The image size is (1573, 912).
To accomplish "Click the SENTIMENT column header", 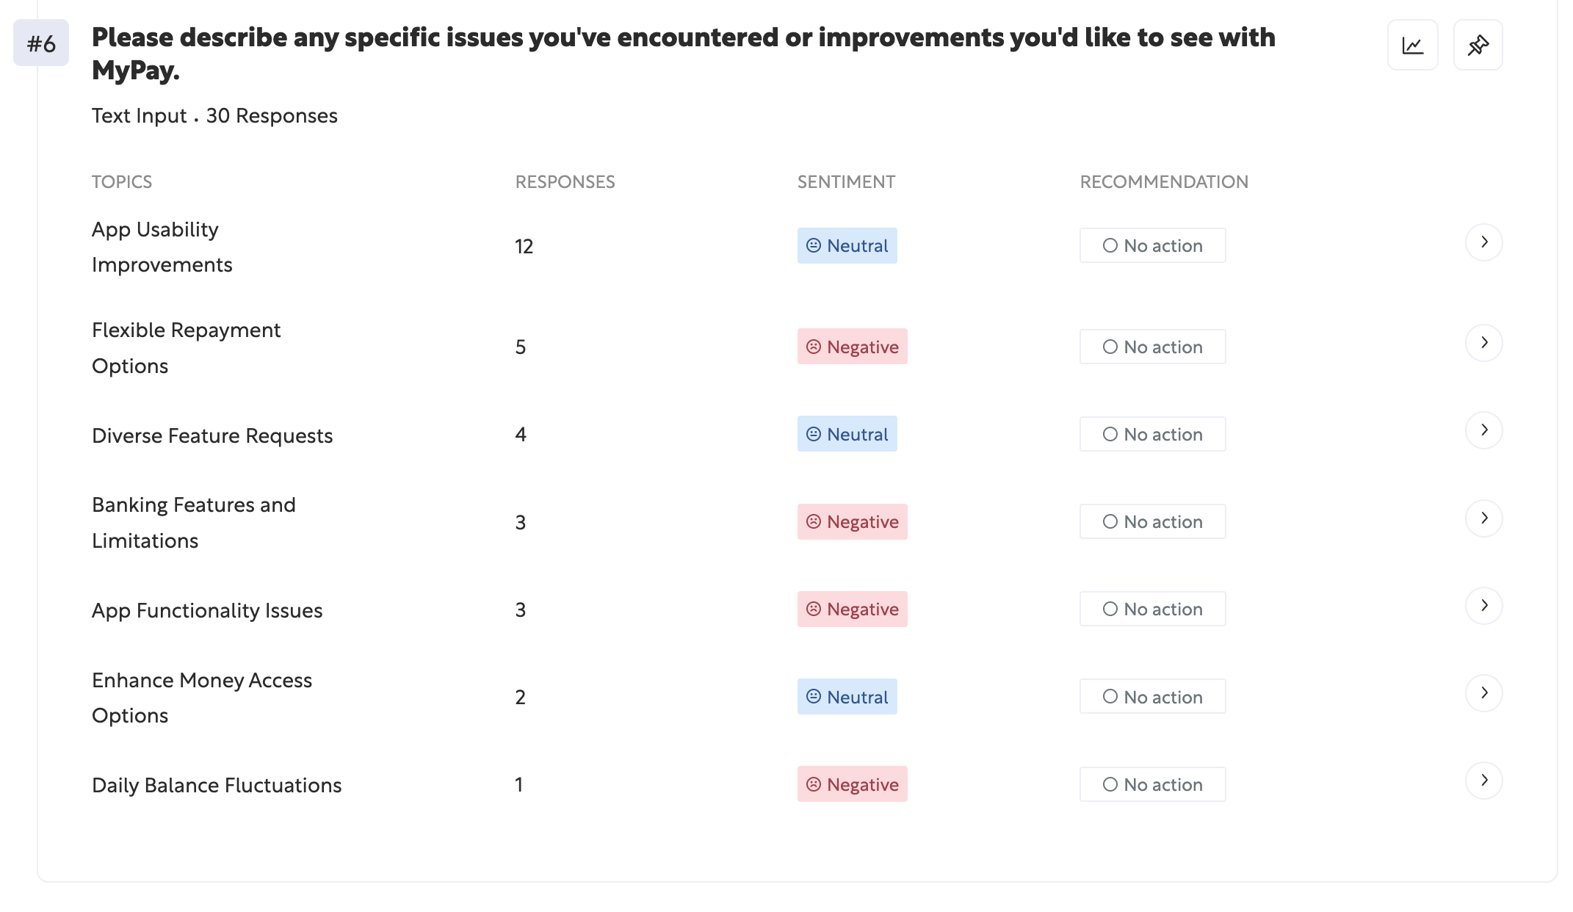I will [x=846, y=182].
